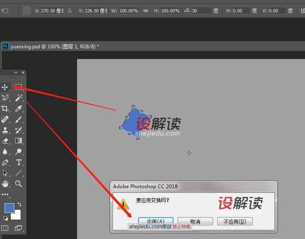Click 取消 to cancel the dialog
The image size is (305, 239).
[195, 222]
